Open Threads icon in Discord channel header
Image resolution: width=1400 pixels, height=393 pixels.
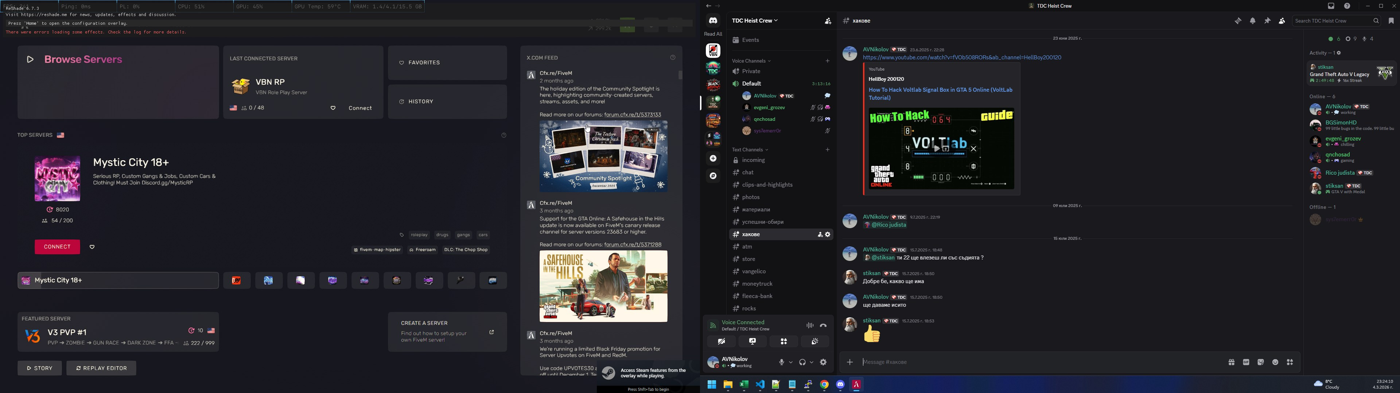(x=1237, y=21)
